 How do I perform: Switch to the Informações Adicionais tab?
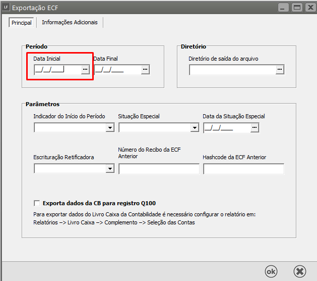70,22
